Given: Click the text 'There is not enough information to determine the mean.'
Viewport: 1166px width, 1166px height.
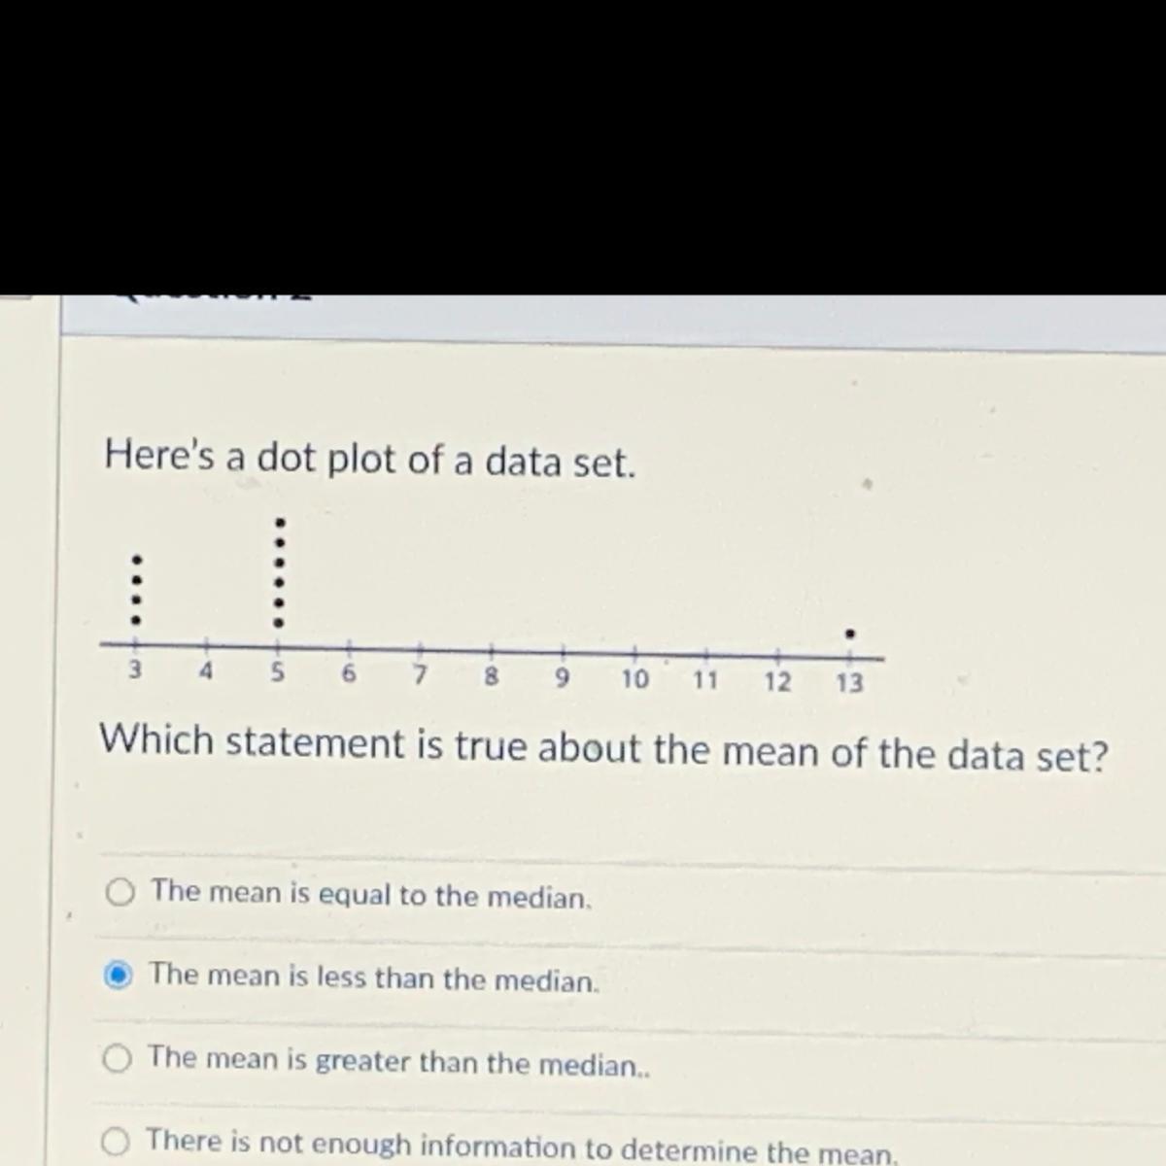Looking at the screenshot, I should pos(523,1147).
